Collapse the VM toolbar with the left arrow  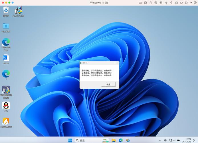[191, 3]
